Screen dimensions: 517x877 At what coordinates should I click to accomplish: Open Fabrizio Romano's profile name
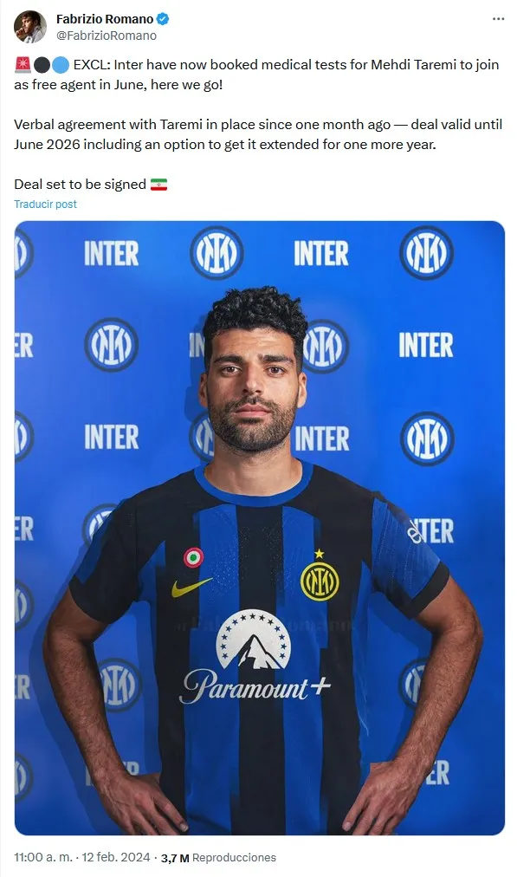105,19
